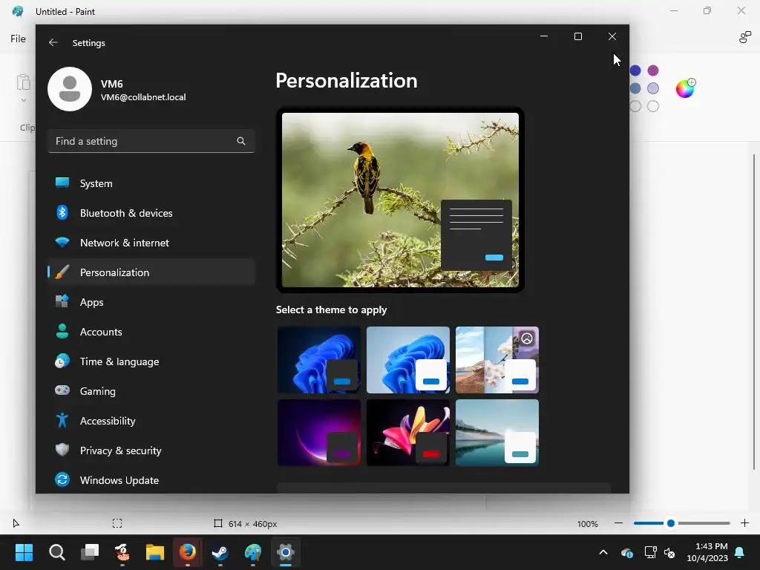The width and height of the screenshot is (760, 570).
Task: Click the paste clipboard icon in Paint
Action: point(23,82)
